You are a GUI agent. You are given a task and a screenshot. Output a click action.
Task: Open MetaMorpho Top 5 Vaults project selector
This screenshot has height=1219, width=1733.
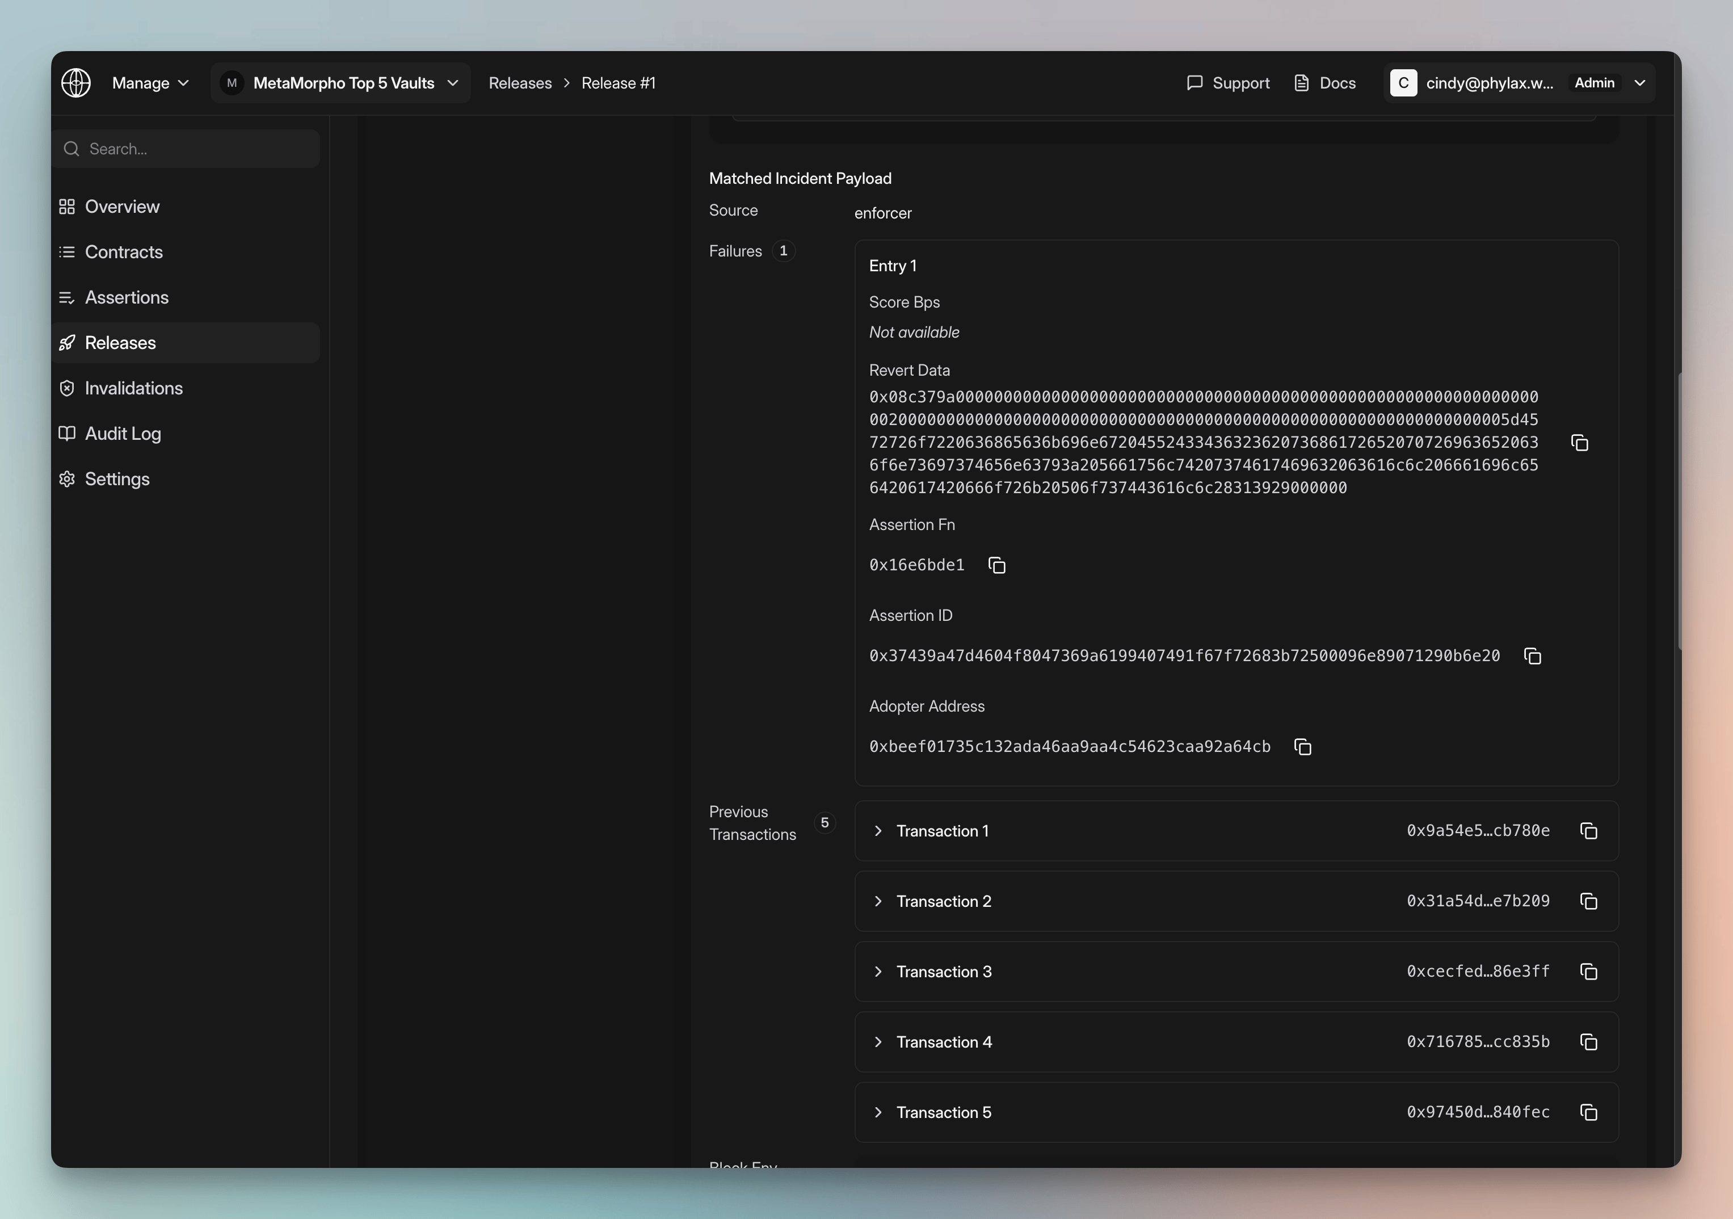340,83
